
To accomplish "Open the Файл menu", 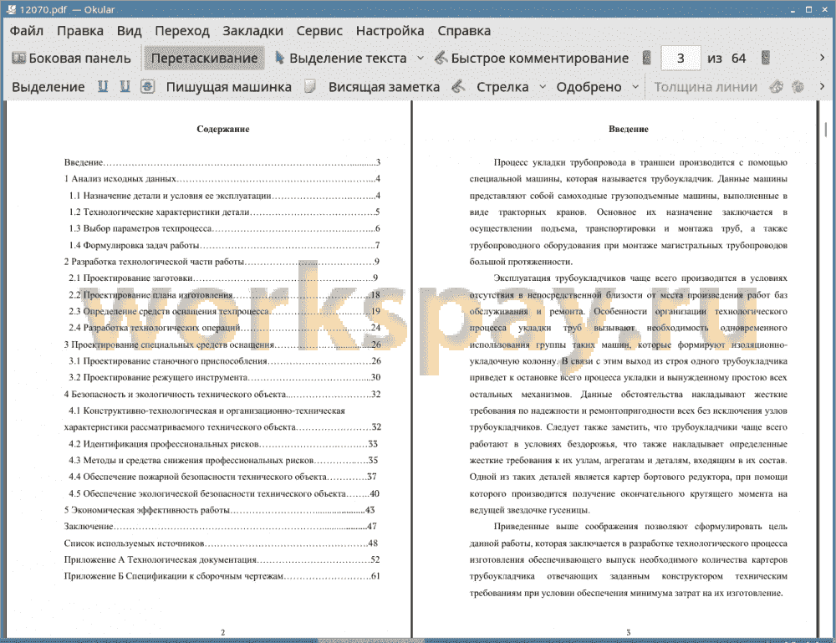I will [x=27, y=31].
